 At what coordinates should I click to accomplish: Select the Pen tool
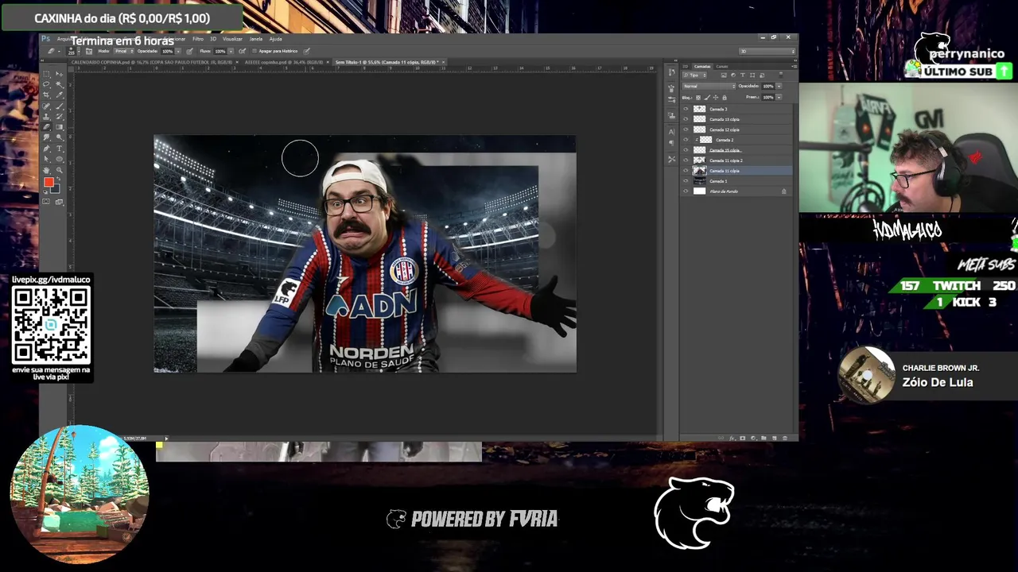pyautogui.click(x=46, y=148)
